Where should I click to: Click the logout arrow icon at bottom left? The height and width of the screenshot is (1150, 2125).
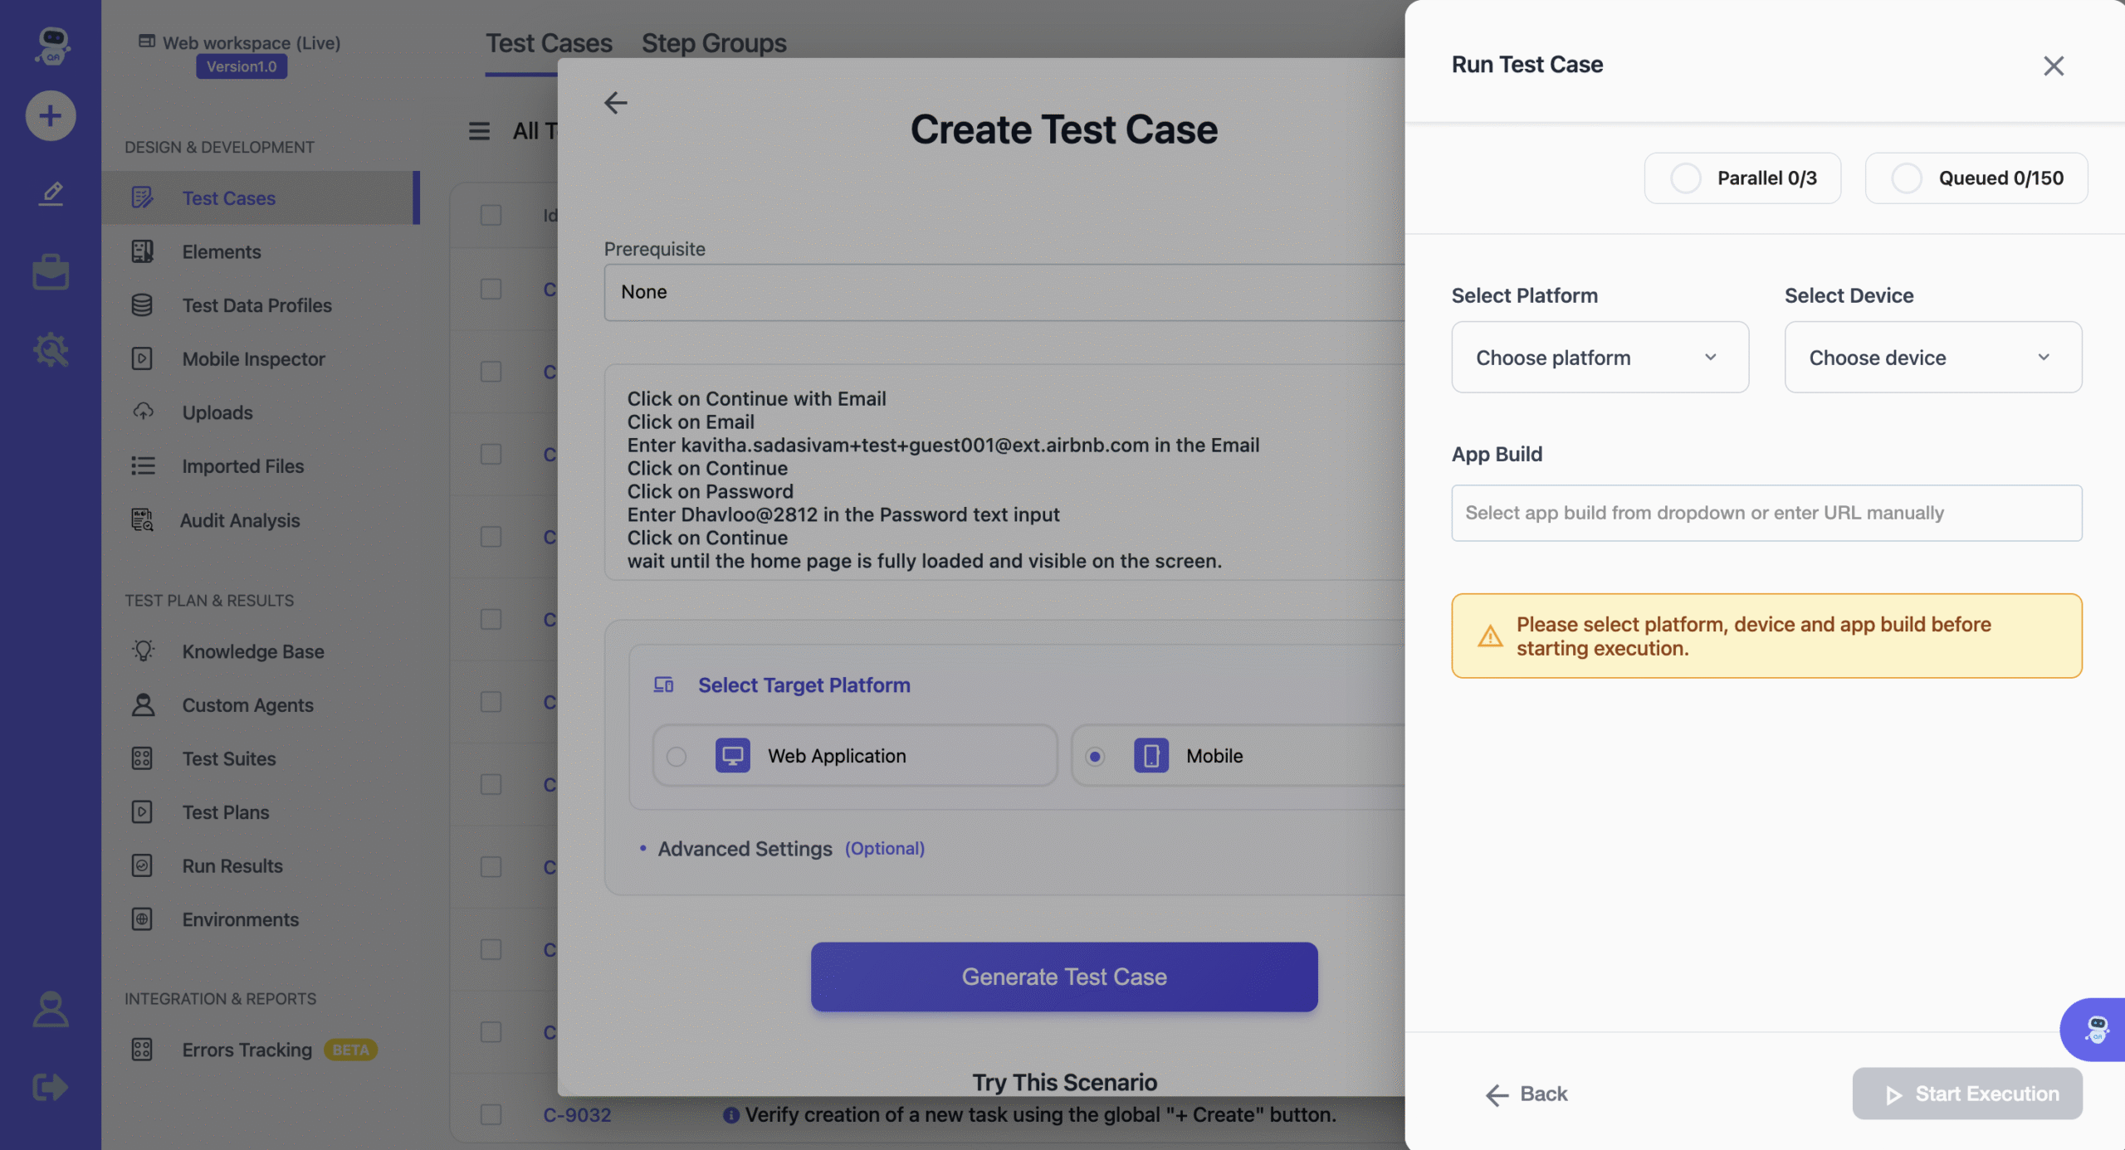point(51,1086)
